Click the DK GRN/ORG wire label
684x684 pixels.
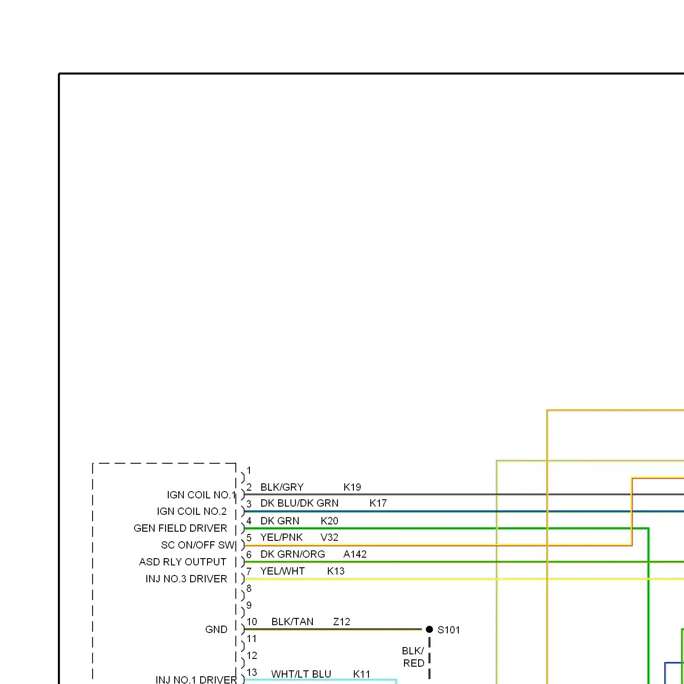pyautogui.click(x=292, y=554)
